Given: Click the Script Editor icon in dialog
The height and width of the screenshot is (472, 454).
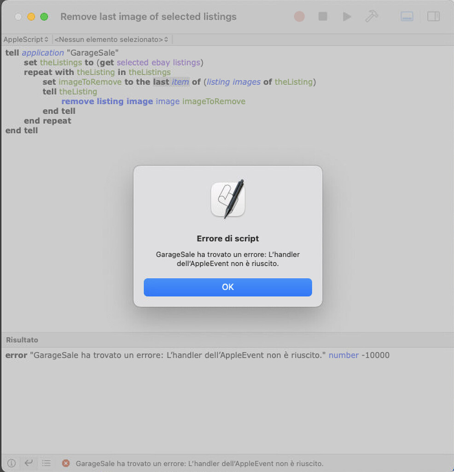Looking at the screenshot, I should 228,199.
